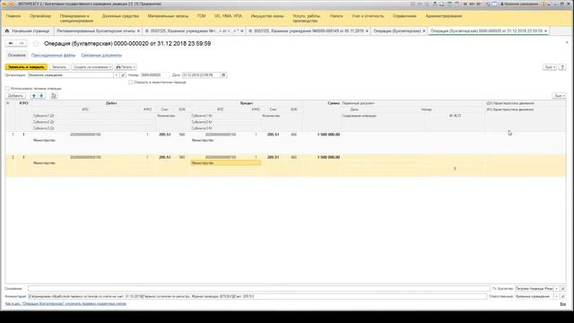Click the copy row icon next to arrows
This screenshot has width=574, height=323.
[x=54, y=96]
